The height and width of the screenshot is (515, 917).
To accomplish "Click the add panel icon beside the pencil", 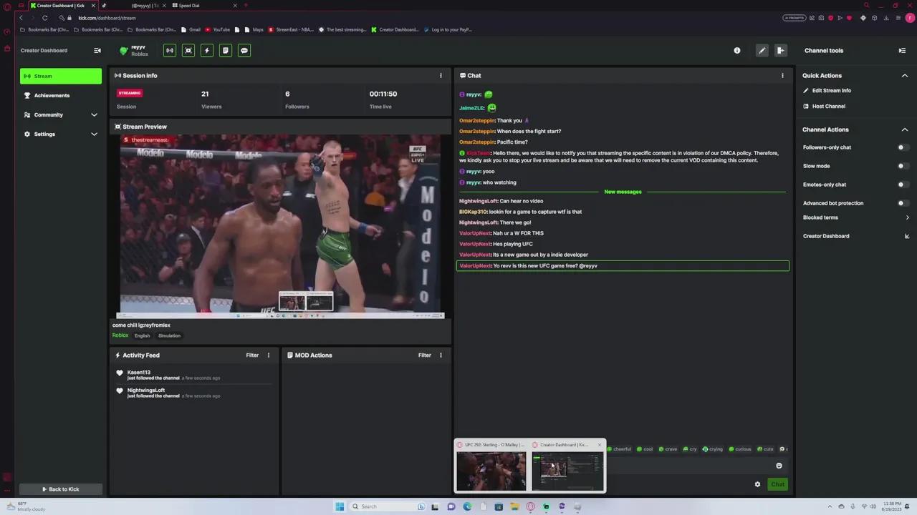I will (x=781, y=51).
